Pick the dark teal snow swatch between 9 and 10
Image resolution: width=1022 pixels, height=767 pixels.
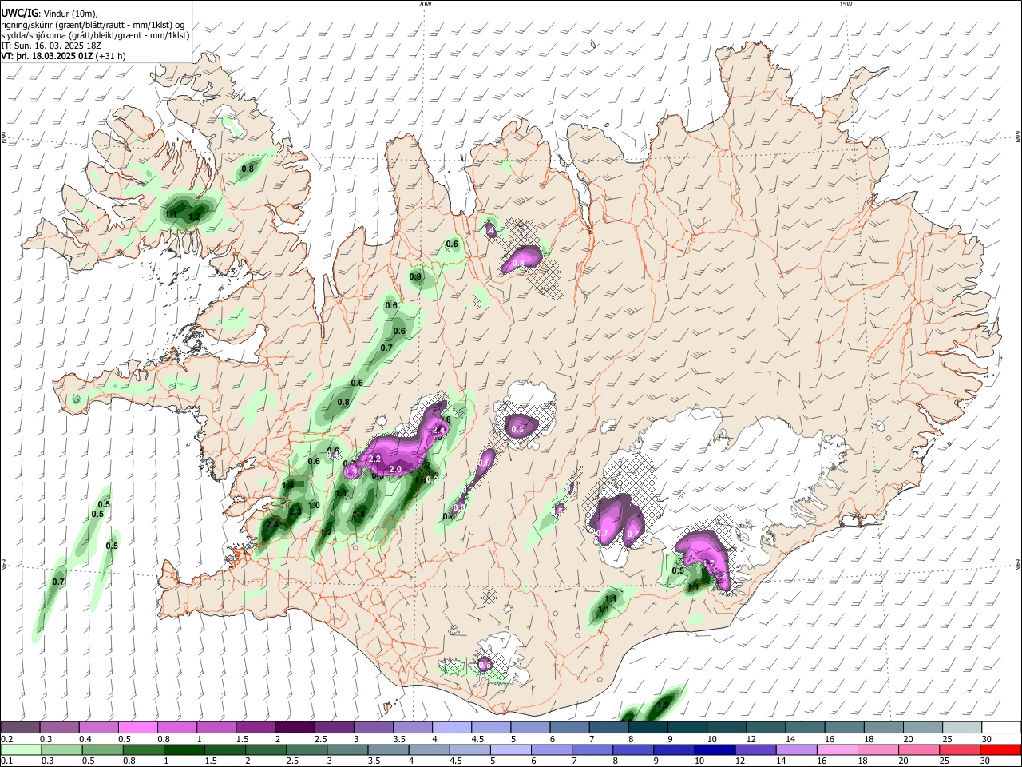(687, 727)
